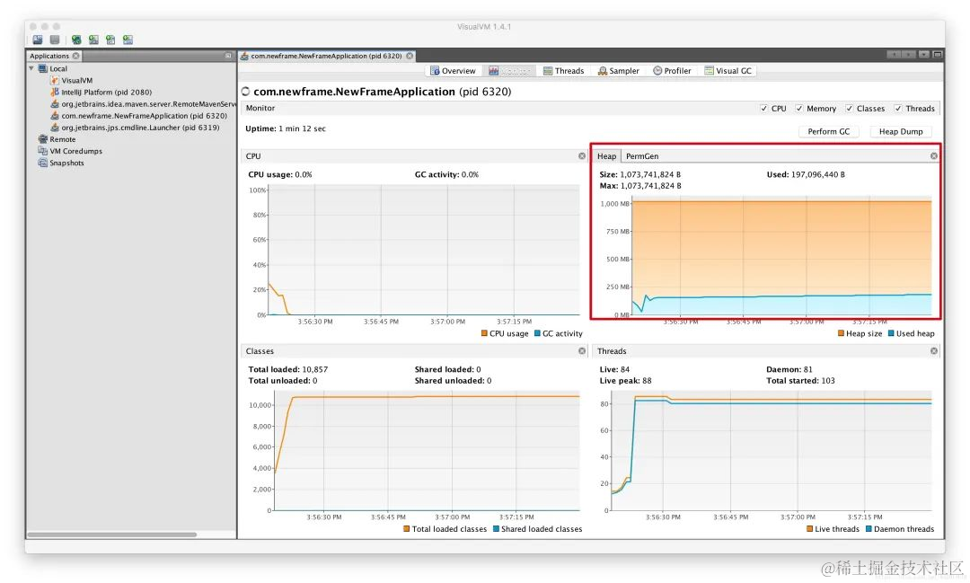Switch to the Threads tab
970x583 pixels.
(563, 71)
